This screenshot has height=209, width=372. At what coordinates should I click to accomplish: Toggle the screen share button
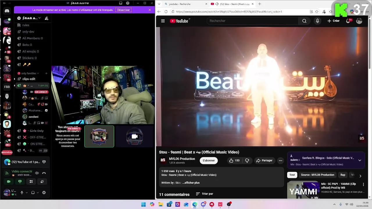(20, 181)
